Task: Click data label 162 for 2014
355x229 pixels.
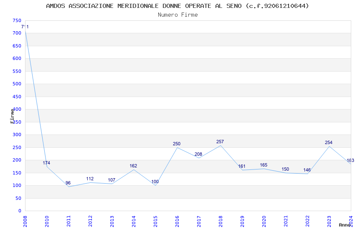Action: tap(133, 166)
